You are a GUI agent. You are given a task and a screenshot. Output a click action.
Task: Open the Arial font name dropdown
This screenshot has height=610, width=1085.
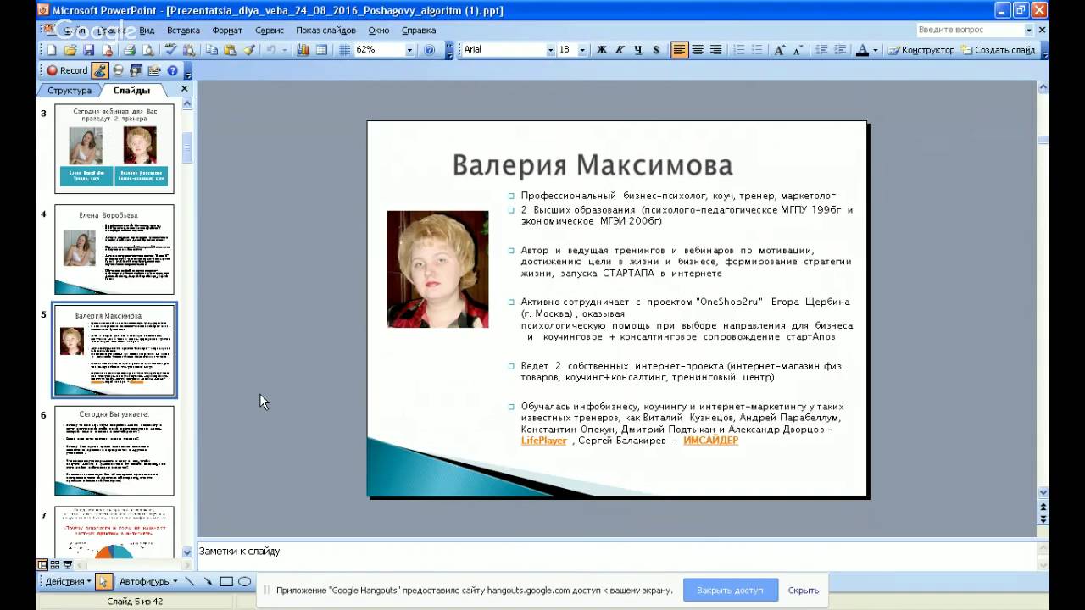pyautogui.click(x=550, y=50)
